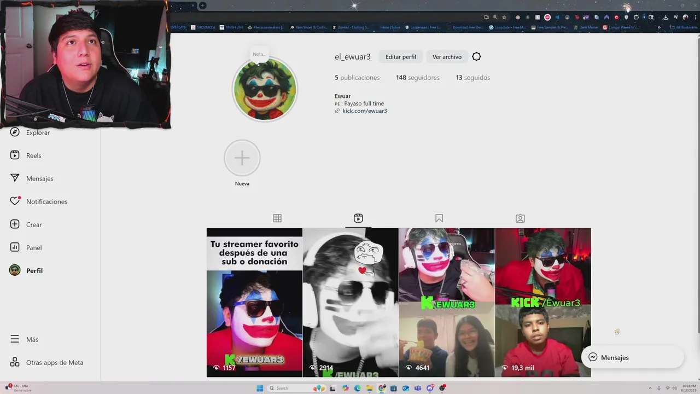Viewport: 700px width, 394px height.
Task: Open reel with 1157 views
Action: [x=254, y=303]
